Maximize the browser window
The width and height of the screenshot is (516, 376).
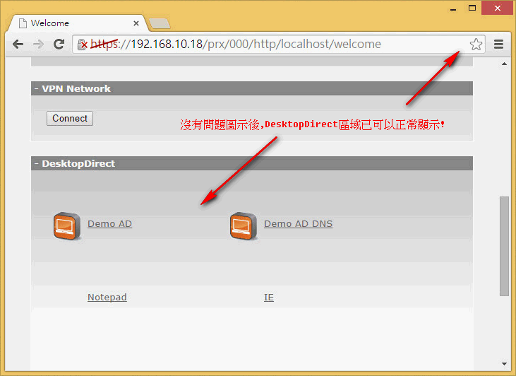tap(472, 8)
